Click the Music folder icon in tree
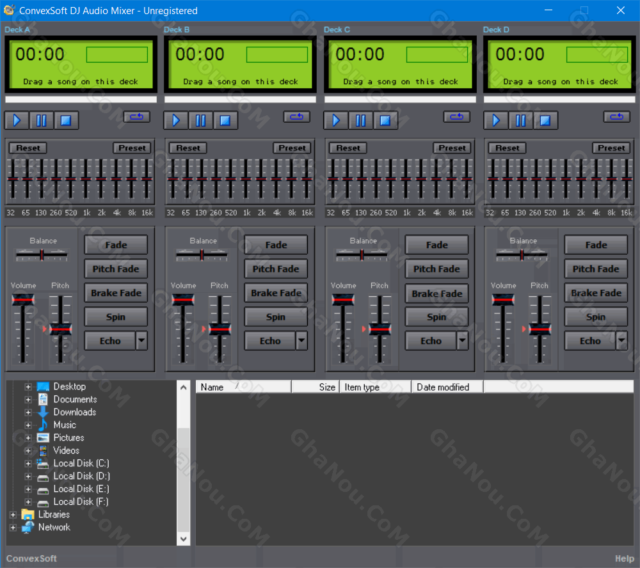Screen dimensions: 640x568 pyautogui.click(x=42, y=425)
